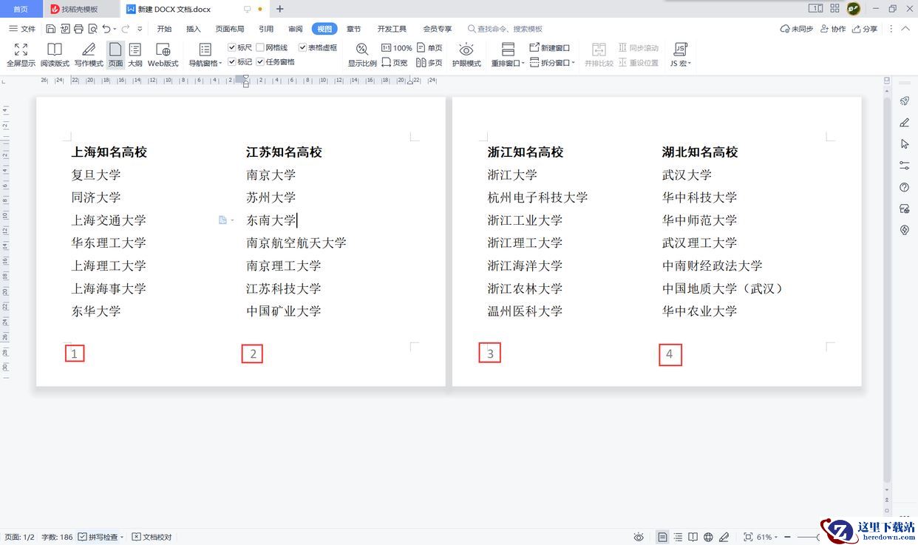Screen dimensions: 918x545
Task: Open zoom ratio dialog (显示比例)
Action: pos(362,55)
